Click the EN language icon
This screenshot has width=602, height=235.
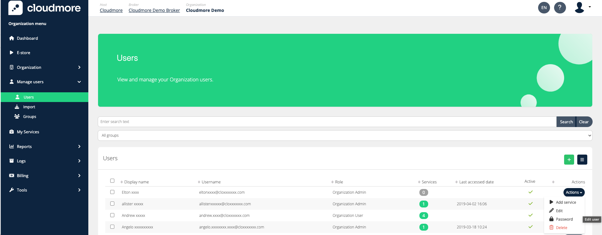(x=544, y=8)
